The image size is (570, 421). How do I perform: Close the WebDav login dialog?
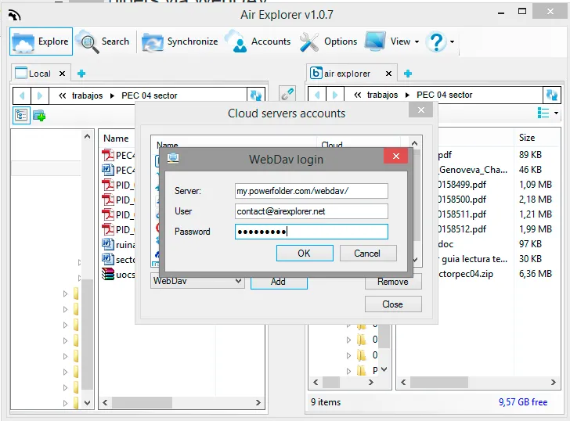click(x=396, y=157)
